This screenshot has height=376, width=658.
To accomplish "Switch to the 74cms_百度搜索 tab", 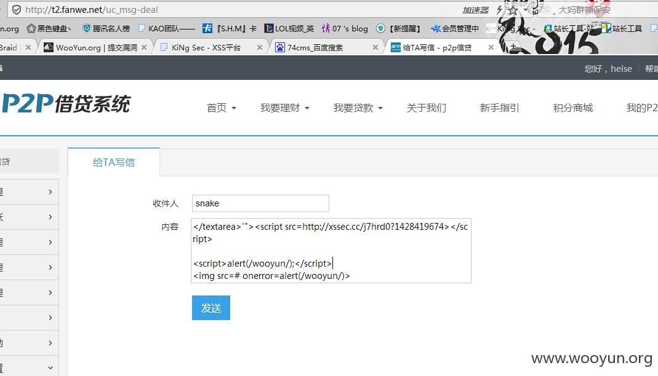I will coord(327,47).
